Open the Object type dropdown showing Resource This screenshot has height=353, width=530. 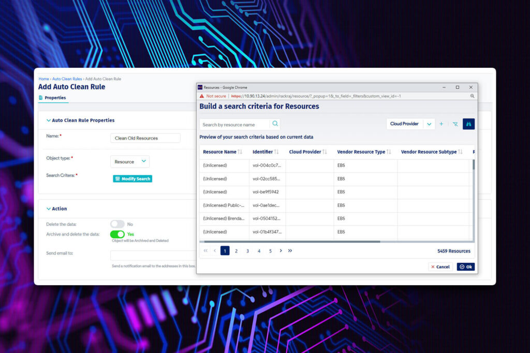point(129,161)
